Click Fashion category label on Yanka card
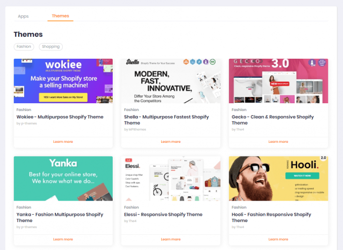 point(24,207)
